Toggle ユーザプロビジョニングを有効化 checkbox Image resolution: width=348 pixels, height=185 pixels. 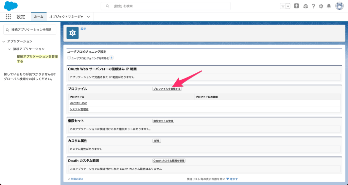tap(69, 58)
